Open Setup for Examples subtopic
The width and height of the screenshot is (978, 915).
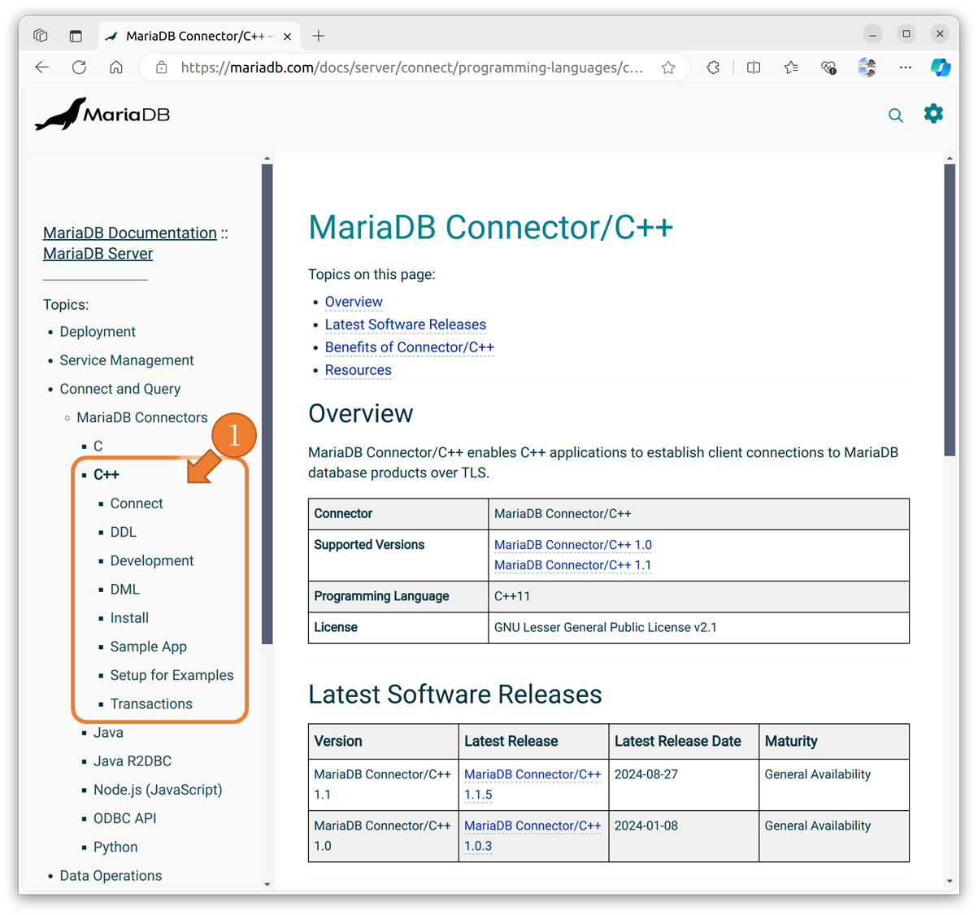172,675
